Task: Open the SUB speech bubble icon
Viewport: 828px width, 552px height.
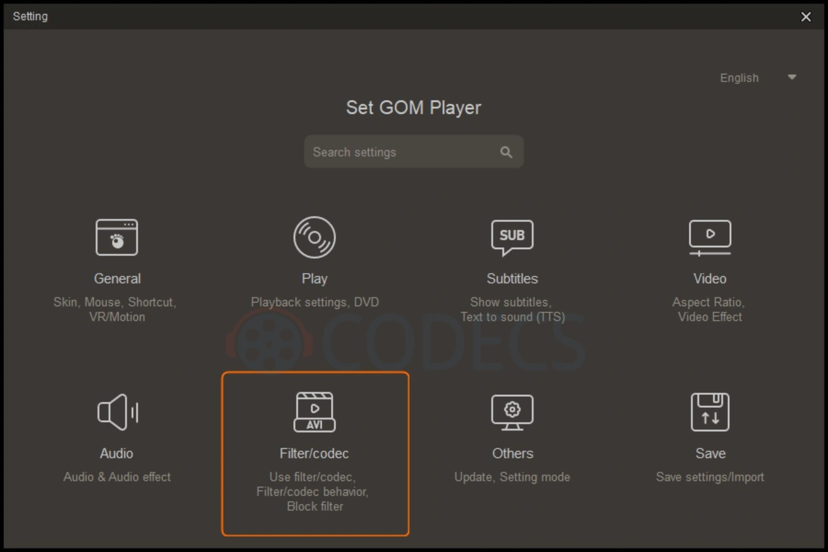Action: pyautogui.click(x=512, y=237)
